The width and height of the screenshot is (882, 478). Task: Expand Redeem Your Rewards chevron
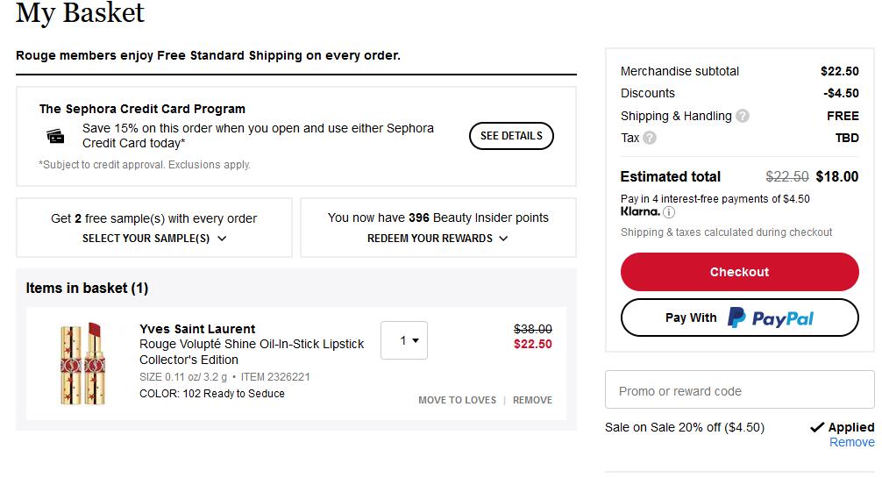(x=503, y=239)
